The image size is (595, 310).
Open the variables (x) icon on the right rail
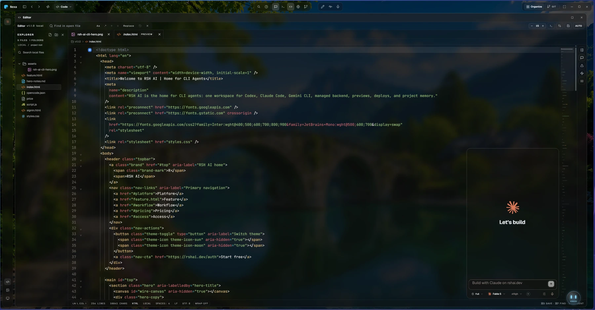[x=582, y=81]
